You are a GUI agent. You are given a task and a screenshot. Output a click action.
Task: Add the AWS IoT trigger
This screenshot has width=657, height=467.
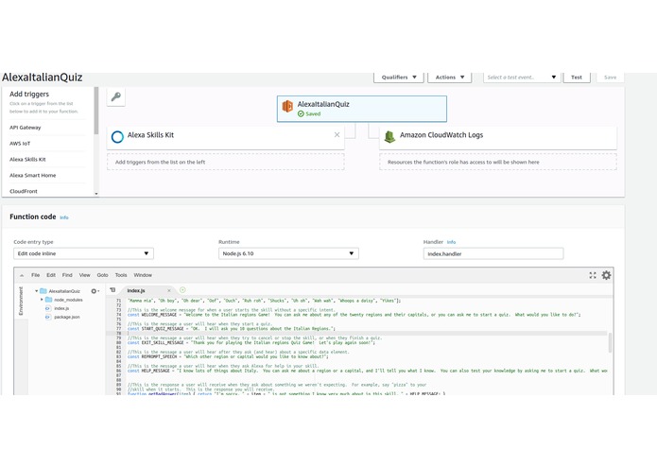click(x=20, y=144)
